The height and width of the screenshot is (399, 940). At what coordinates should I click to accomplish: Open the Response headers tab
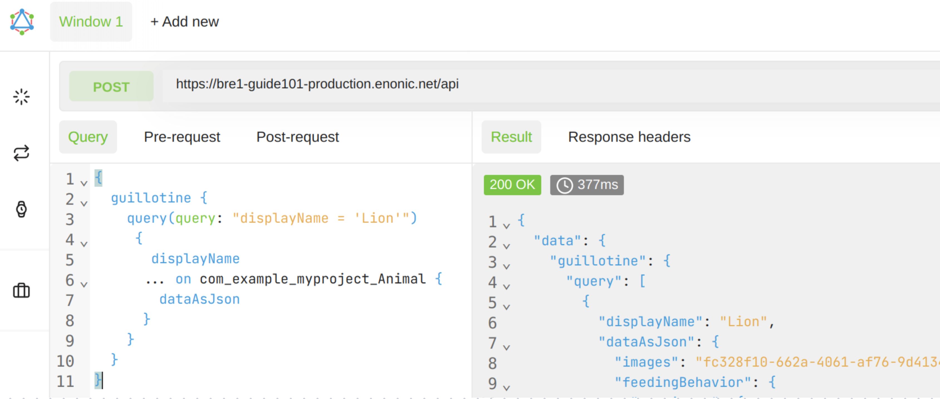(x=629, y=137)
